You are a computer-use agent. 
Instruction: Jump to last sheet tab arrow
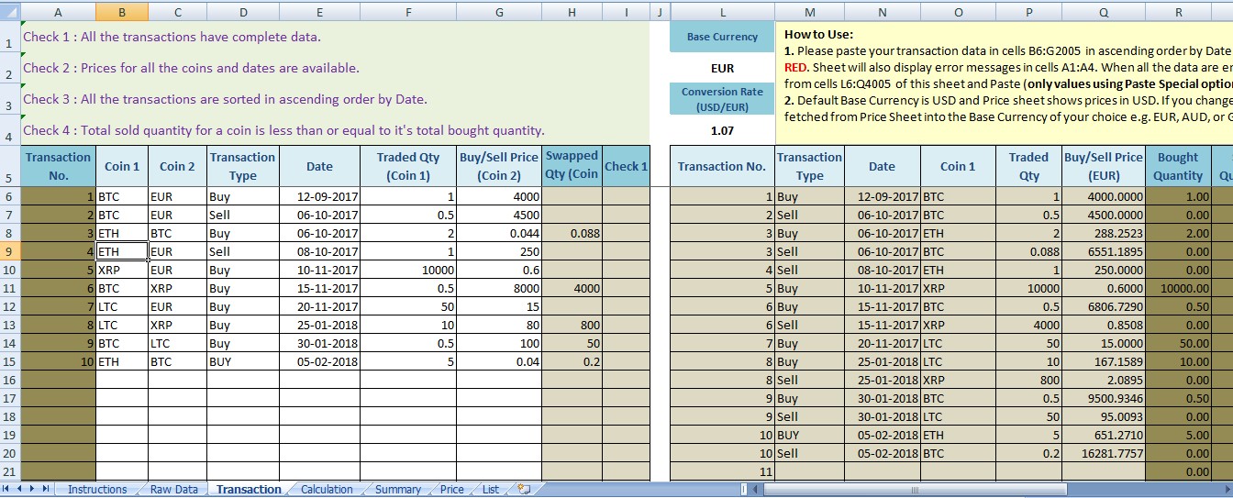[46, 489]
